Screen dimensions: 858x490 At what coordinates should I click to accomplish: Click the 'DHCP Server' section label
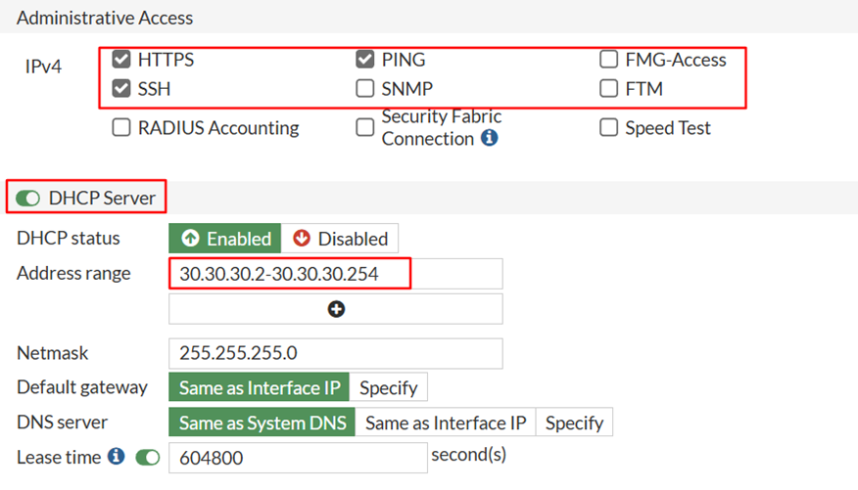102,198
